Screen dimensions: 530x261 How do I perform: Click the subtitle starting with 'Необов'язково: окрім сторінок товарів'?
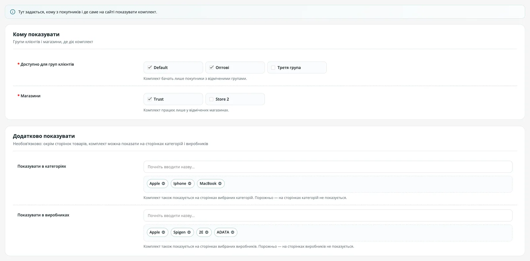[x=111, y=144]
